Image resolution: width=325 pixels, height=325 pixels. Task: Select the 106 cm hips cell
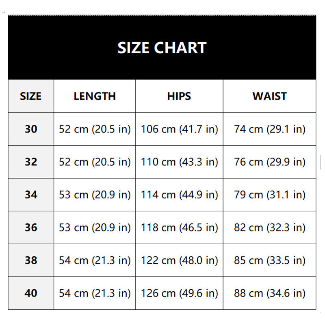coord(179,129)
